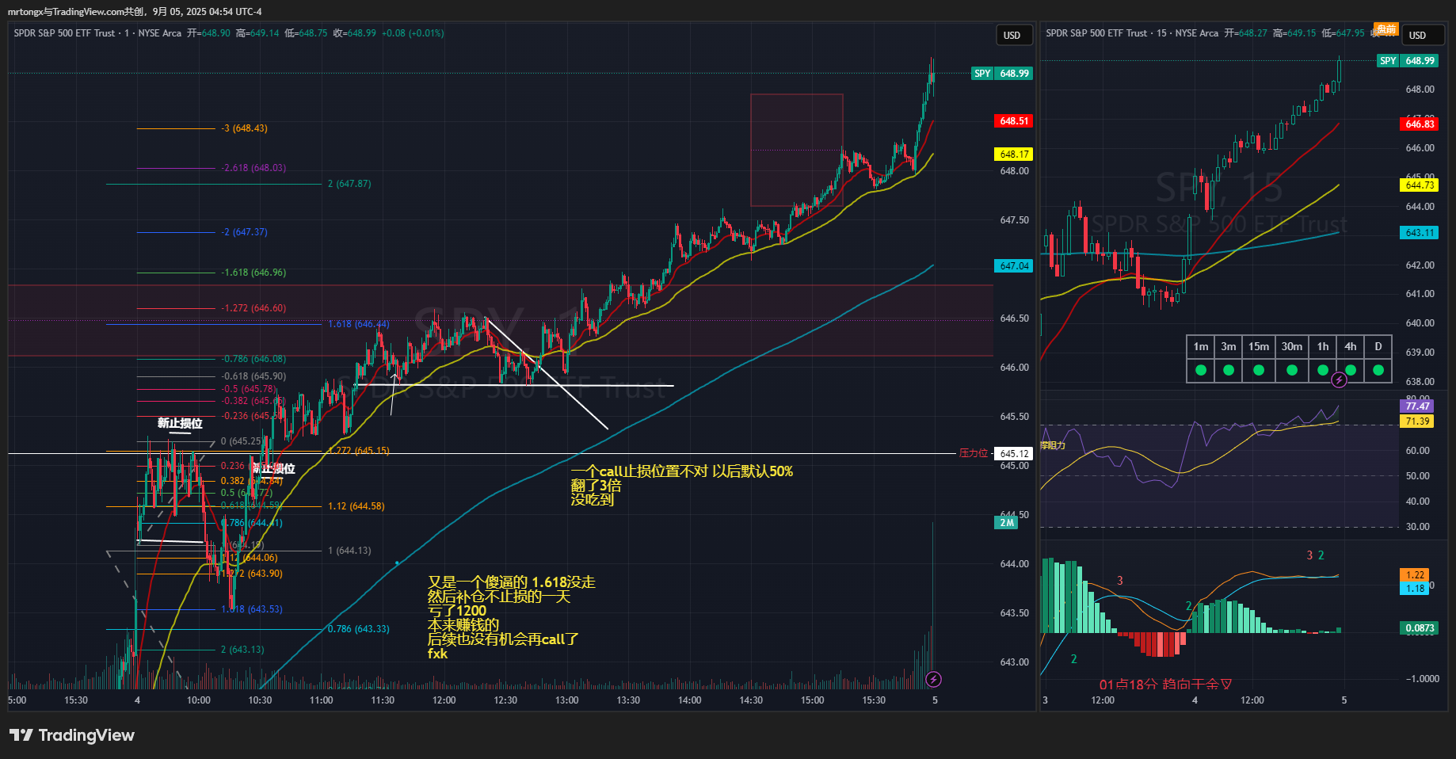This screenshot has height=759, width=1456.
Task: Click the 1 (644.13) Fibonacci level label
Action: [x=349, y=551]
